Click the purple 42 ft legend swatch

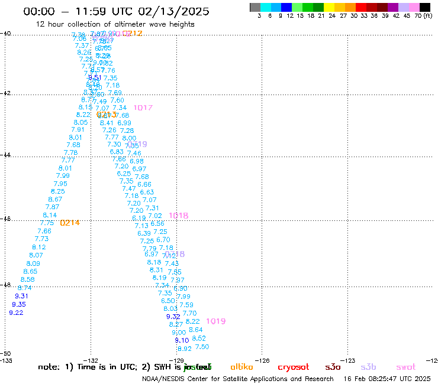(x=393, y=7)
